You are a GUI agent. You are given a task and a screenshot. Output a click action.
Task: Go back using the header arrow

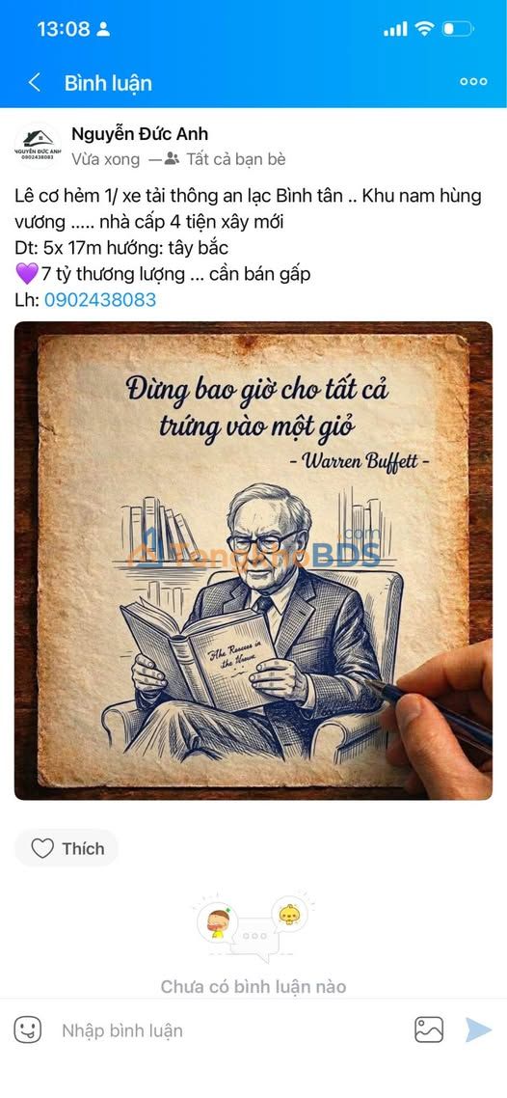click(34, 83)
